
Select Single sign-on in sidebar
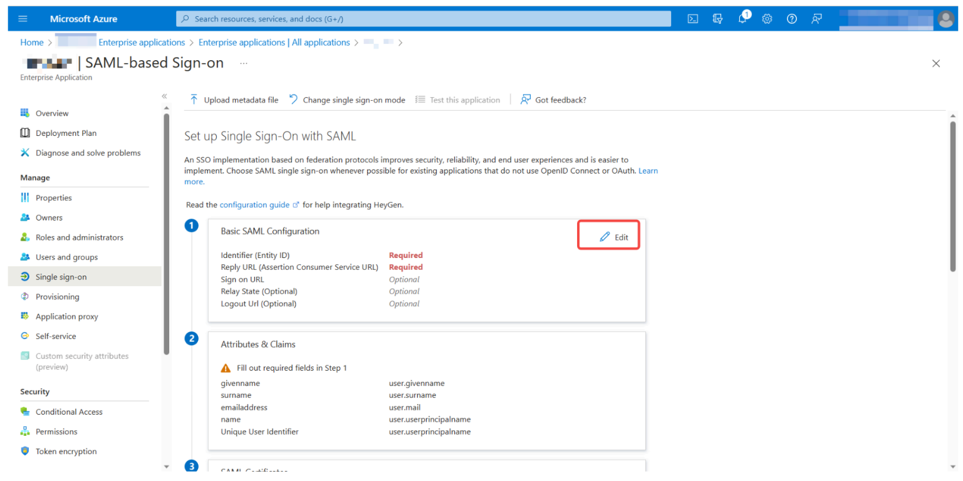[85, 277]
